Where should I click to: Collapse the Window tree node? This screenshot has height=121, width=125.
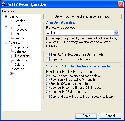(6, 43)
